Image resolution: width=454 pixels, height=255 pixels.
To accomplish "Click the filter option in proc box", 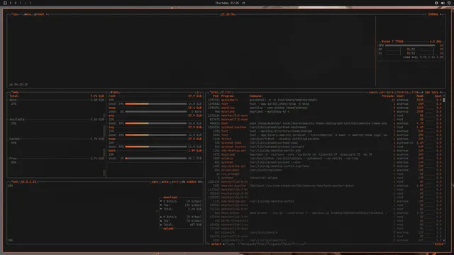I will 226,92.
